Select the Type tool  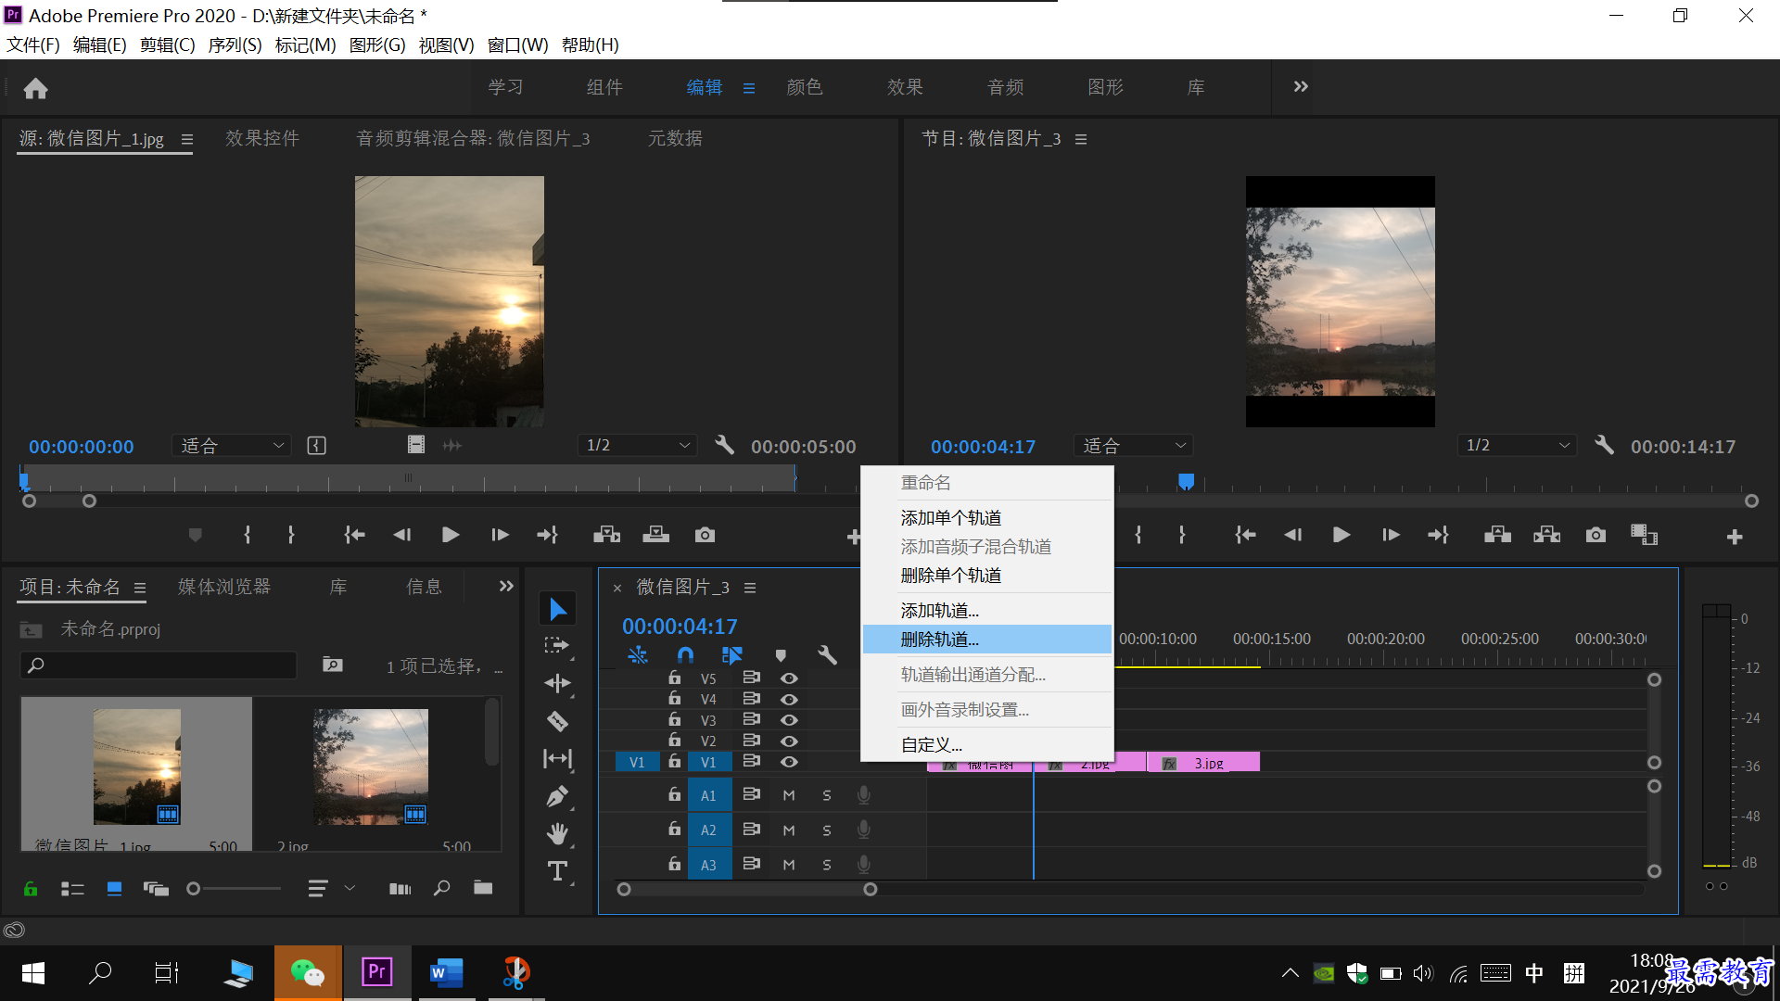[557, 871]
